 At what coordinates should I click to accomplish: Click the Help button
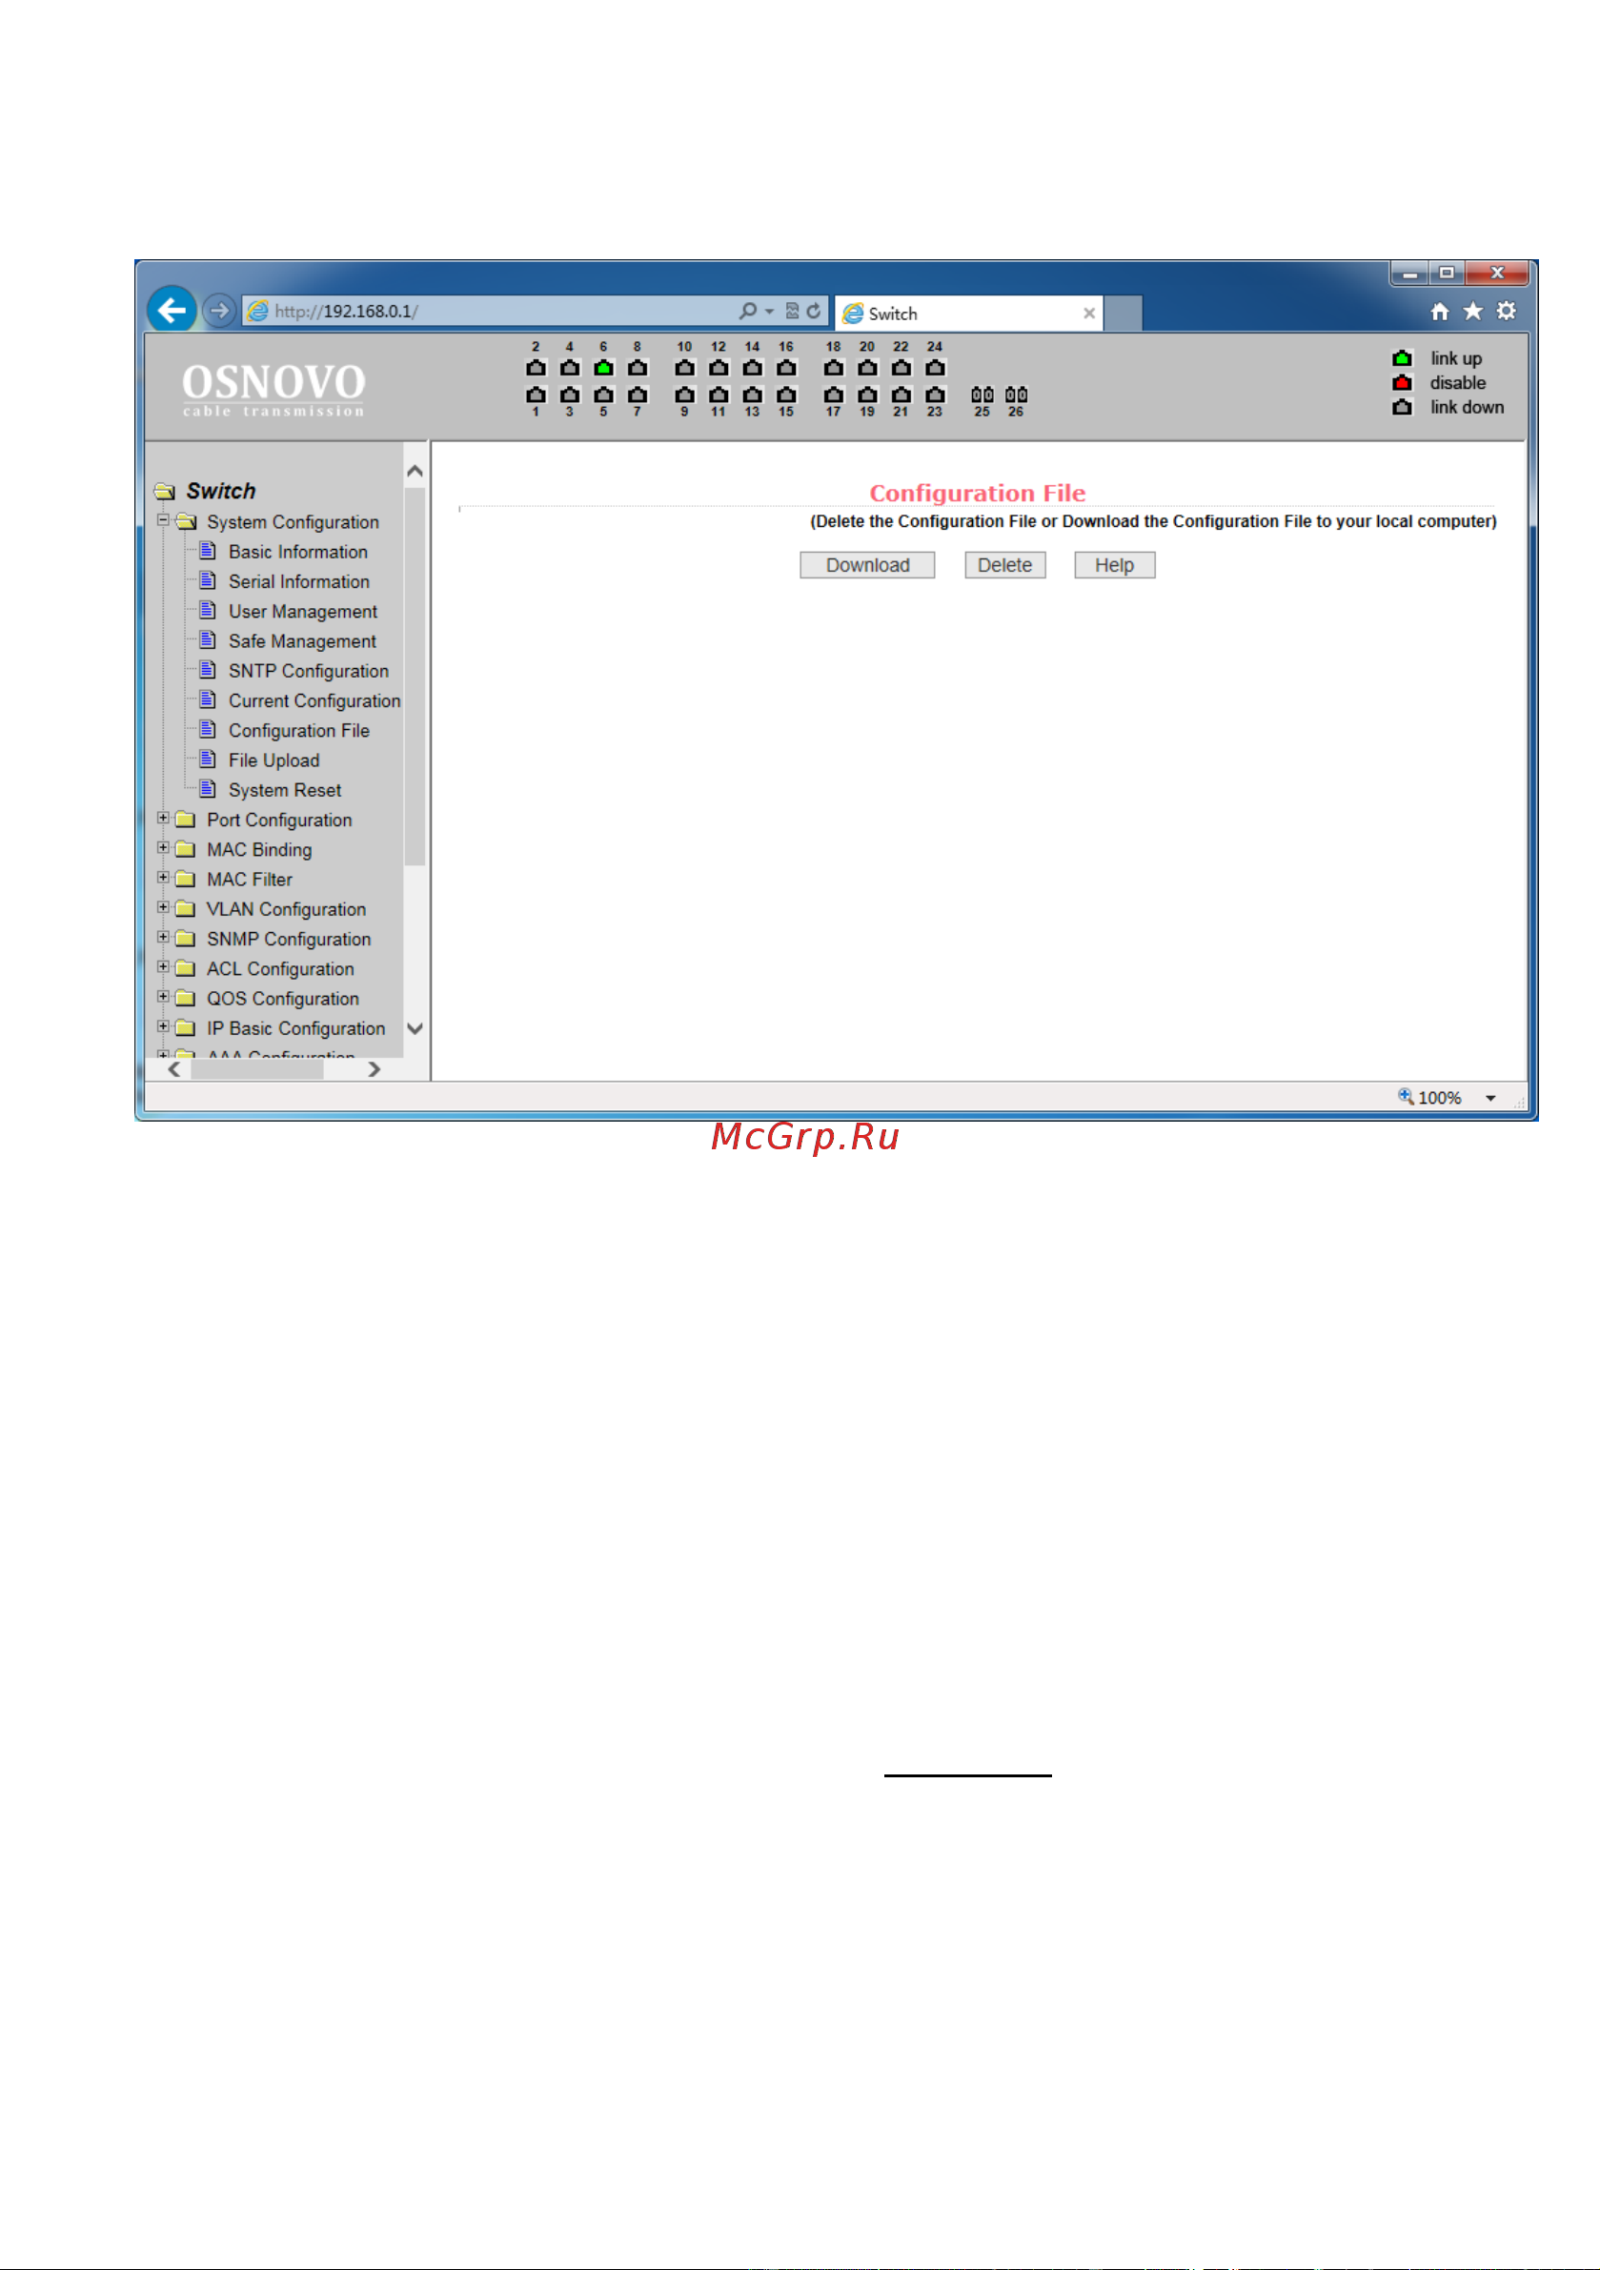click(1114, 564)
